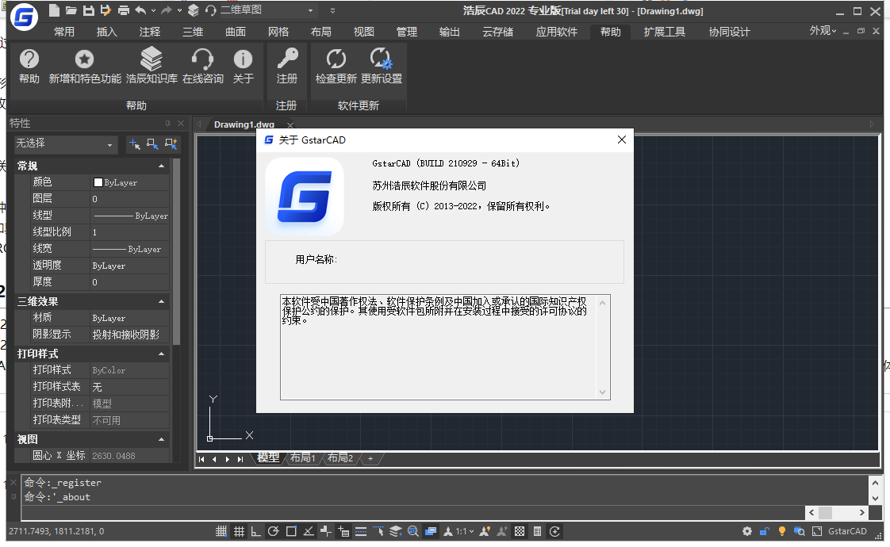Click scroll down arrow in license text box
This screenshot has height=547, width=890.
(x=602, y=392)
